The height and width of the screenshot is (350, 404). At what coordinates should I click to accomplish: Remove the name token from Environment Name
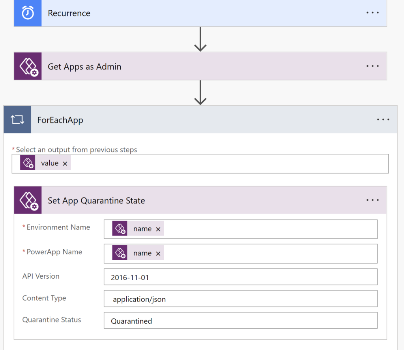(x=158, y=229)
